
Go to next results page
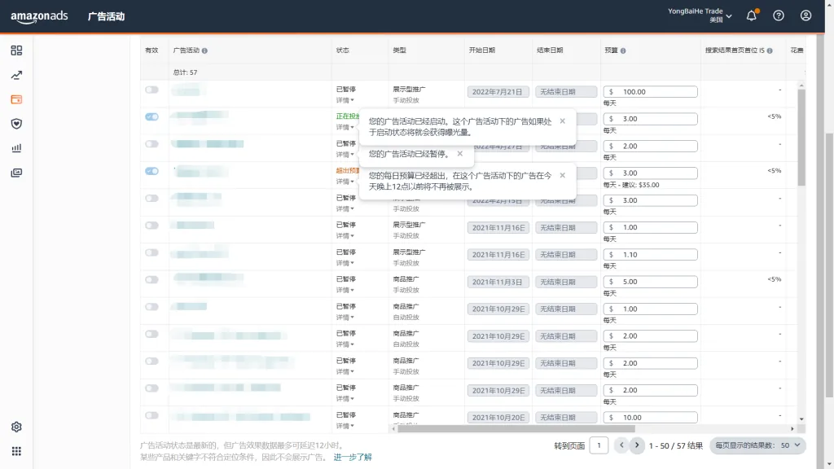[637, 445]
